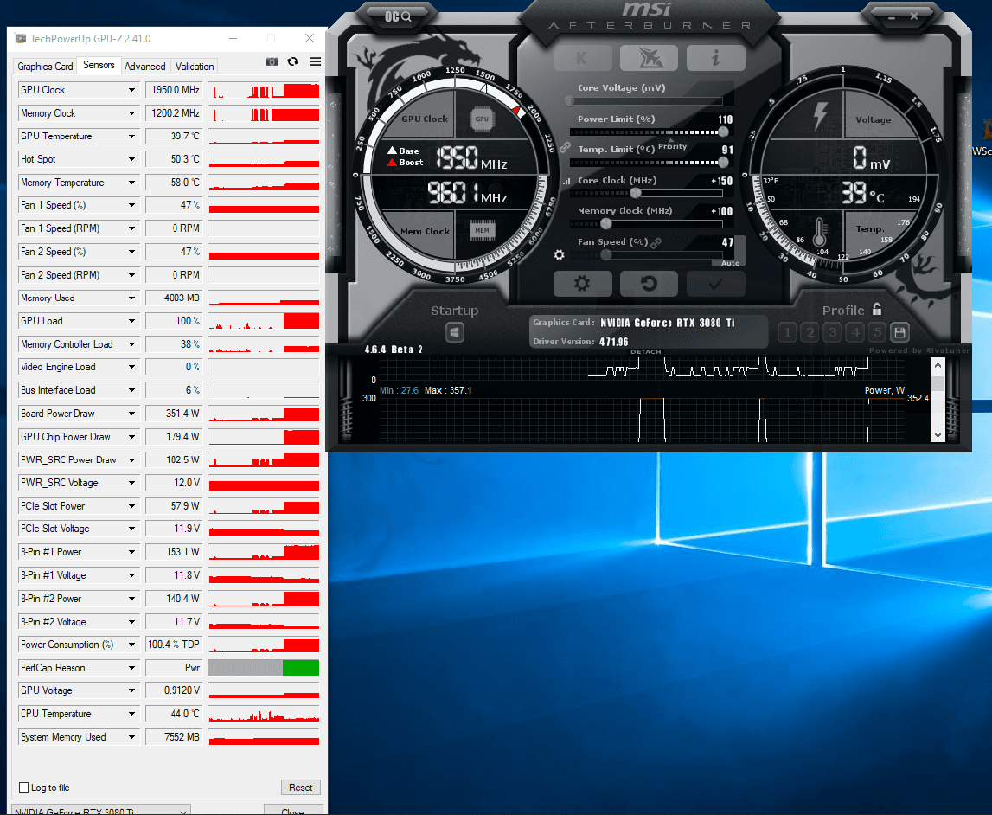Viewport: 992px width, 815px height.
Task: Click Detach on Afterburner monitor
Action: point(645,352)
